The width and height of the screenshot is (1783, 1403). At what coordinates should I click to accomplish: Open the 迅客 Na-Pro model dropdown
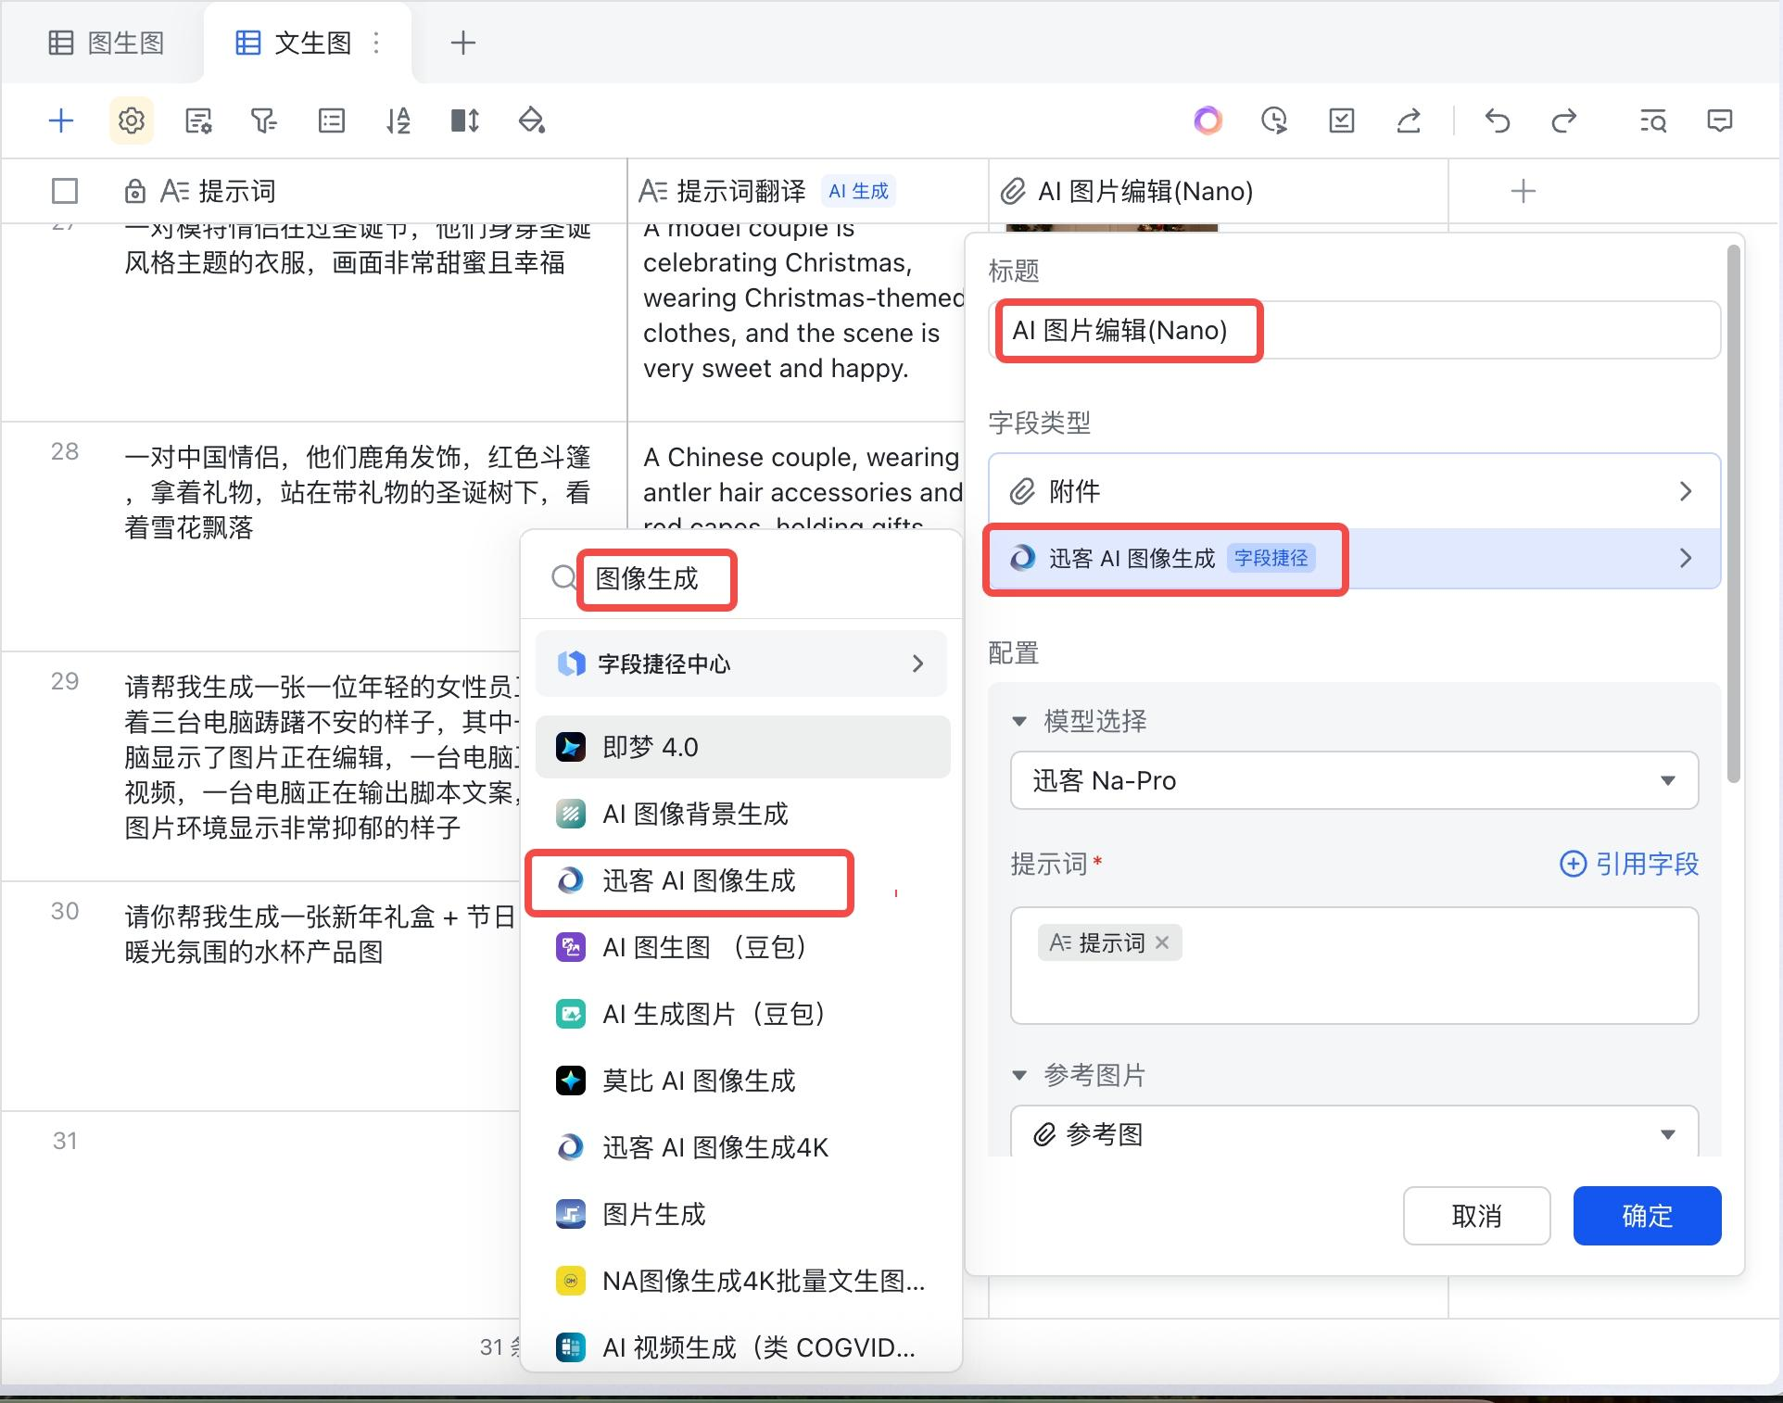point(1353,780)
